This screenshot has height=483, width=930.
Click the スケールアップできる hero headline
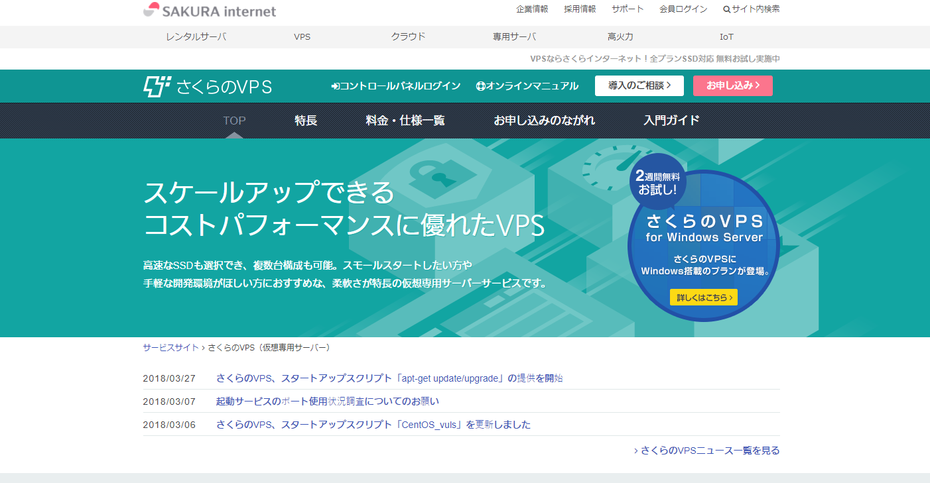click(x=269, y=193)
